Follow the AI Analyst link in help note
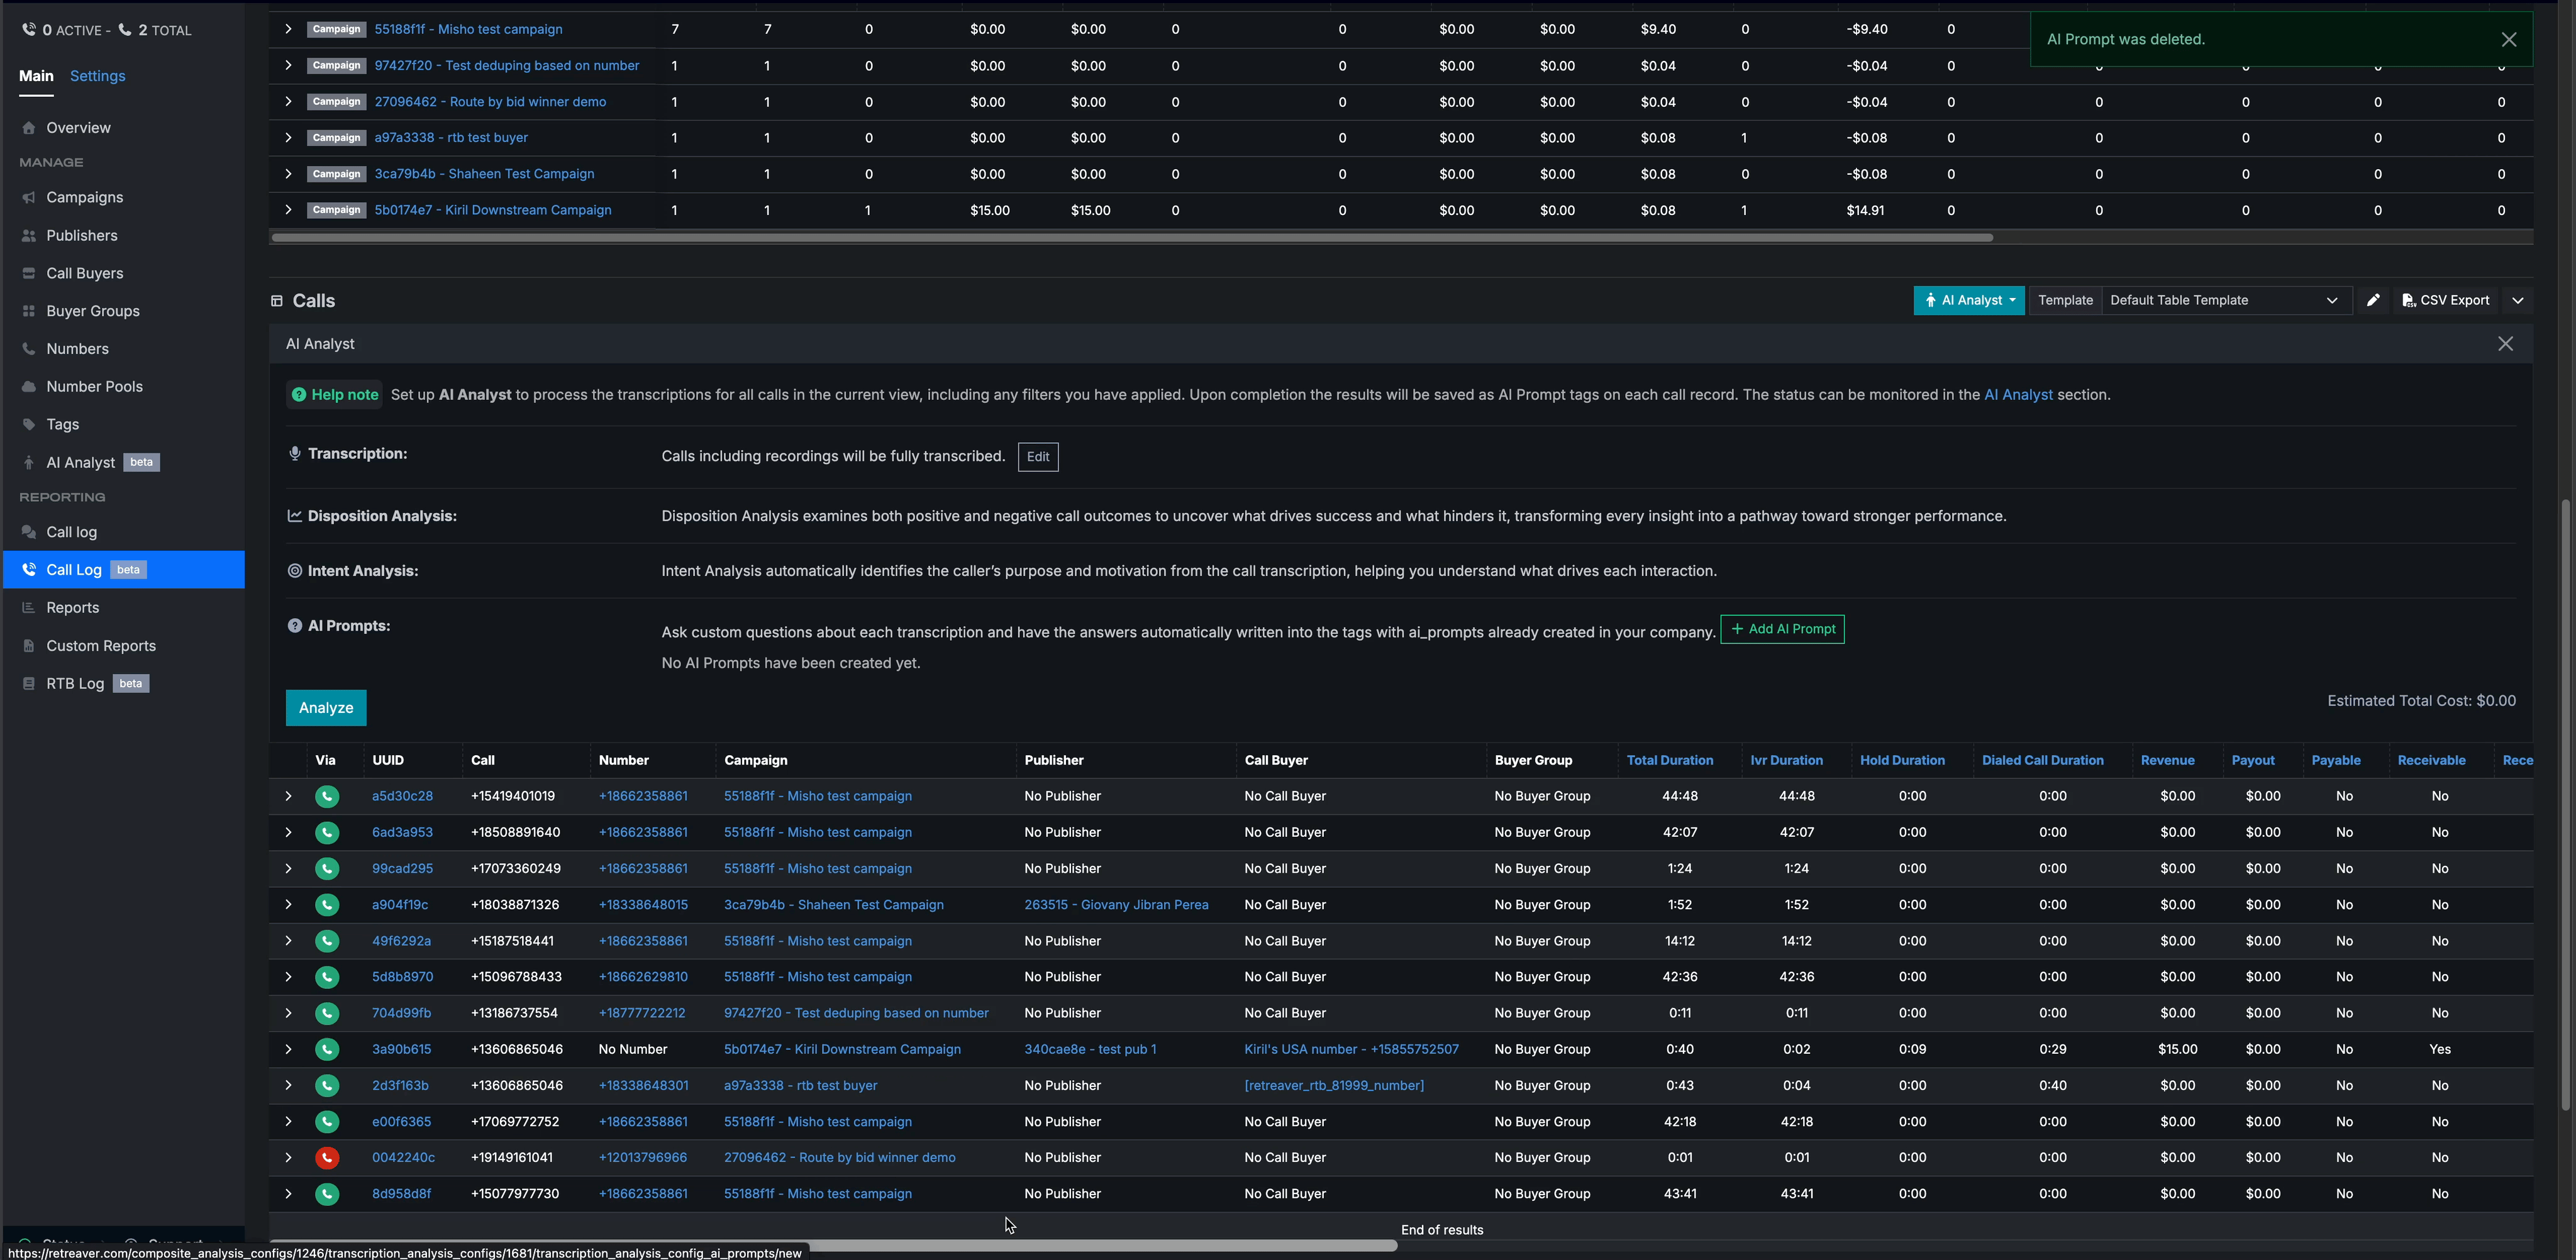The height and width of the screenshot is (1260, 2576). coord(2017,395)
